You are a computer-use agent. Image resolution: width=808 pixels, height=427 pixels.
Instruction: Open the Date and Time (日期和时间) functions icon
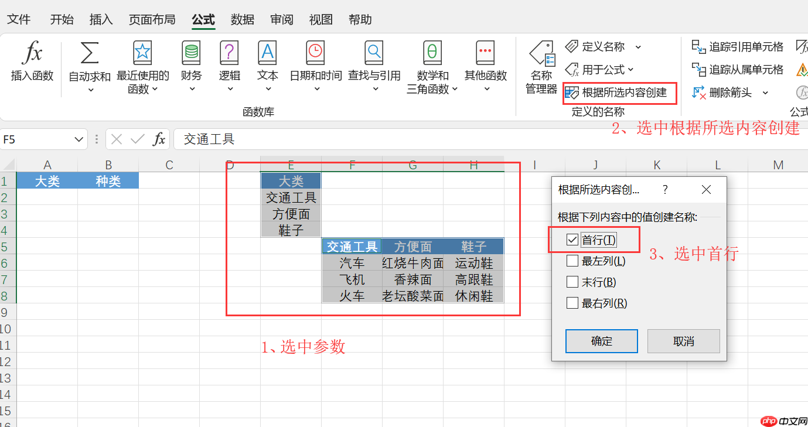[x=315, y=53]
